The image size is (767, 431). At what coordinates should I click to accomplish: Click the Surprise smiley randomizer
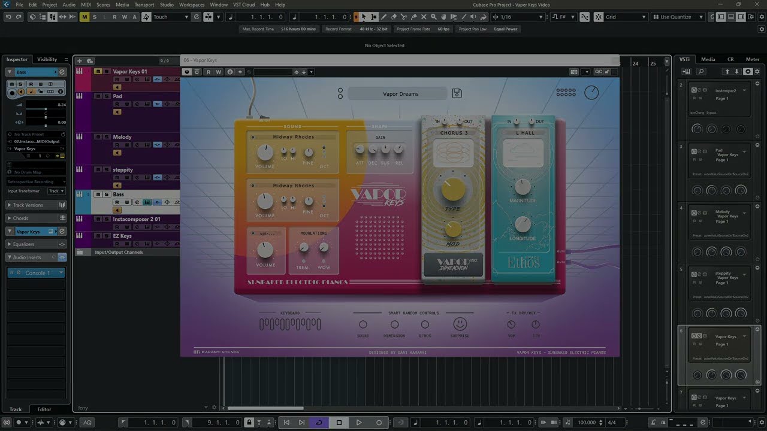click(460, 324)
